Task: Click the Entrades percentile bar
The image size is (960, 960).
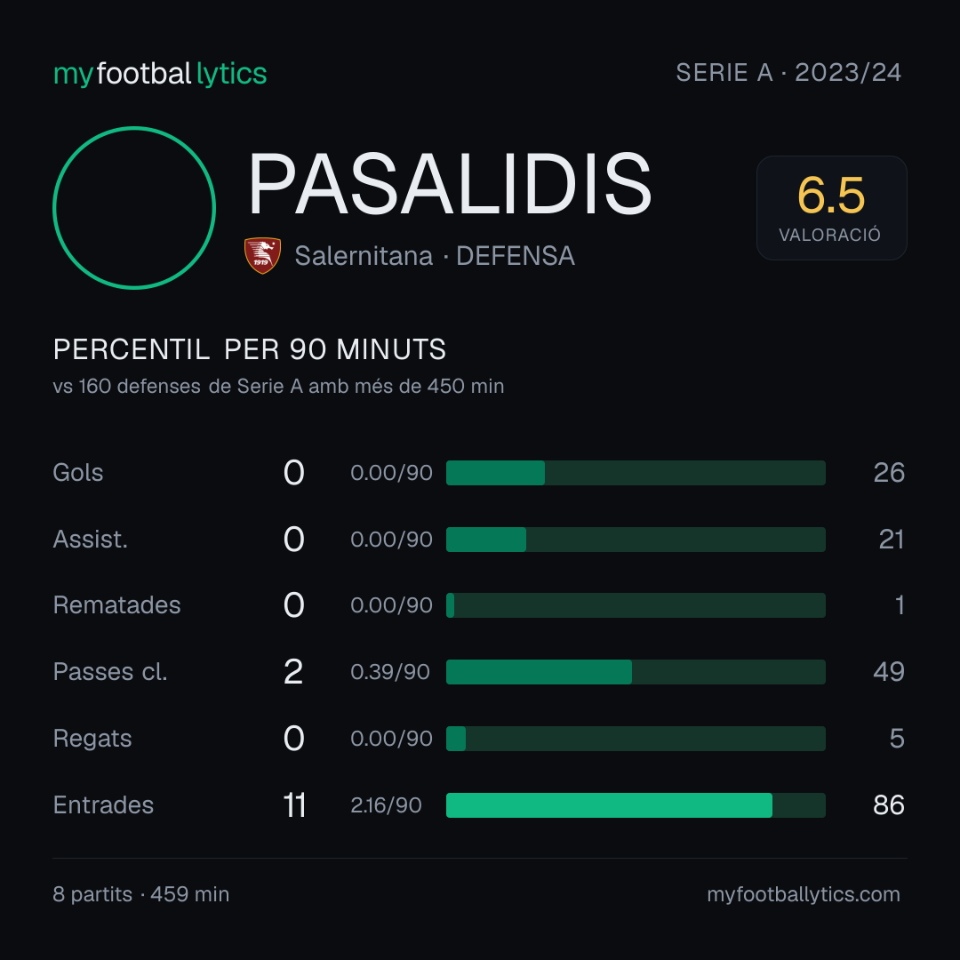Action: point(636,805)
